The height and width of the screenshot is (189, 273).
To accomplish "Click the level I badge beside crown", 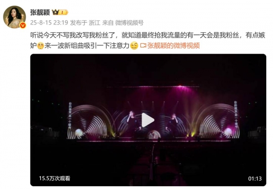I will click(63, 12).
